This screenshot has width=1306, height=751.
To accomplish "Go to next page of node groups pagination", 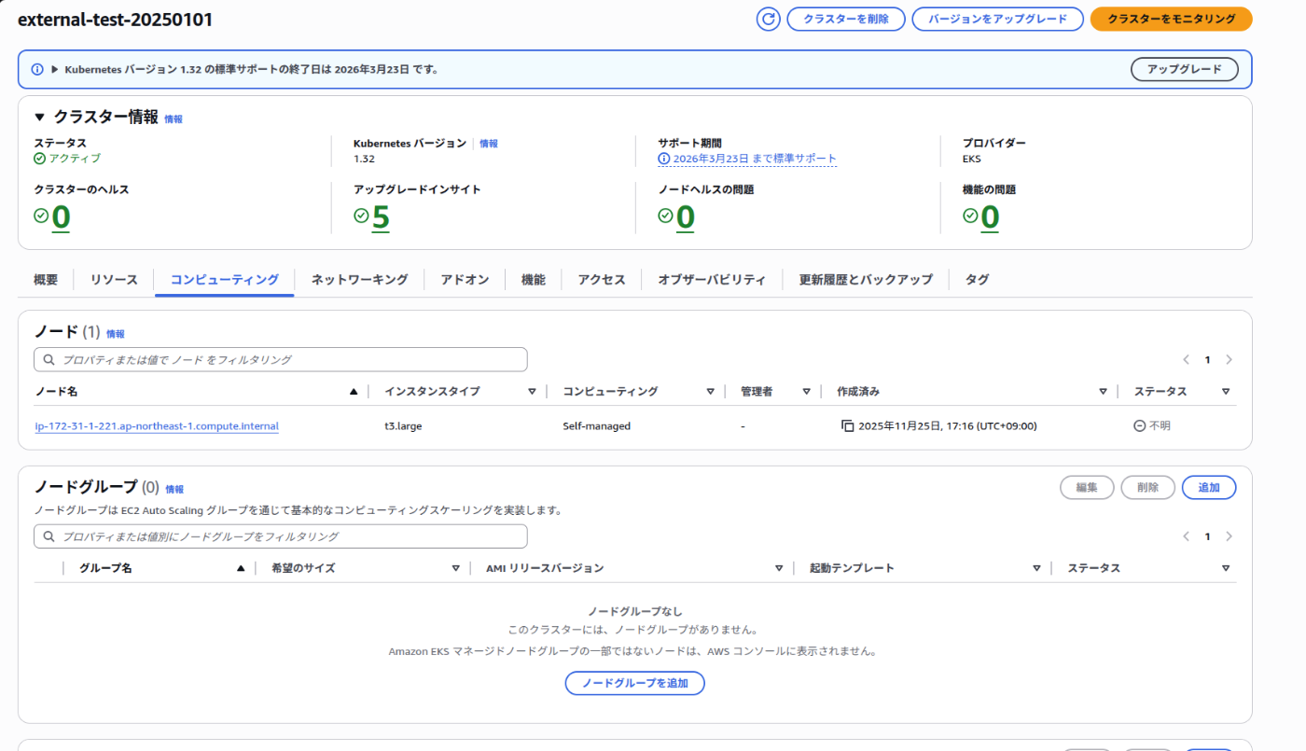I will [1229, 535].
